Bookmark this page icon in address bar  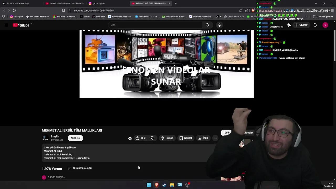pos(63,10)
